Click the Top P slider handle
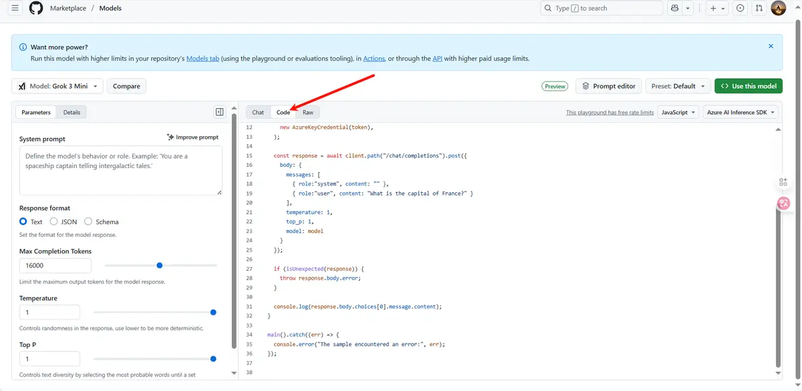 point(213,359)
